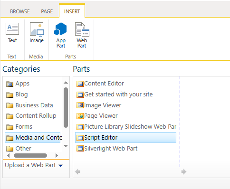
Task: Open the Content Rollup category
Action: 31,116
